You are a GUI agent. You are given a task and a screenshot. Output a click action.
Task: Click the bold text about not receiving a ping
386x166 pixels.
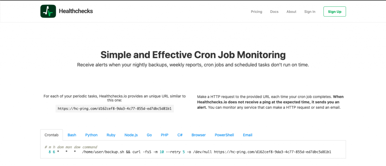[x=270, y=102]
